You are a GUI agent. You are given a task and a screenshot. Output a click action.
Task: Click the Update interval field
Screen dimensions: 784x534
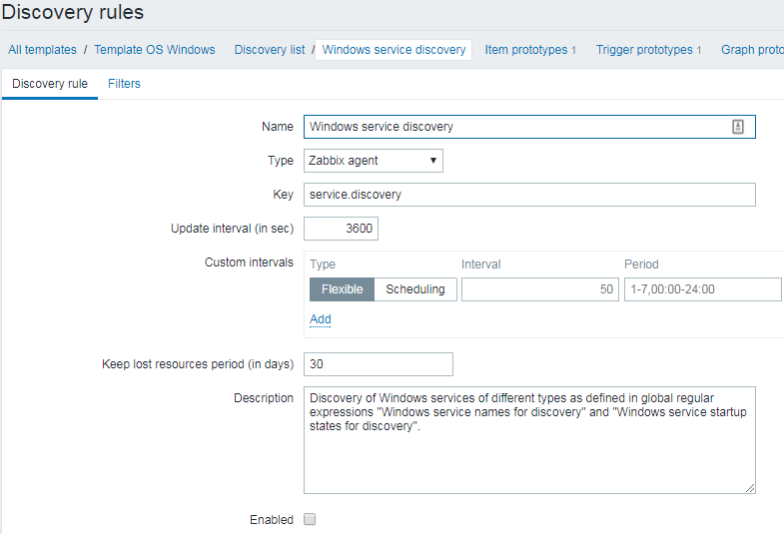(x=341, y=229)
